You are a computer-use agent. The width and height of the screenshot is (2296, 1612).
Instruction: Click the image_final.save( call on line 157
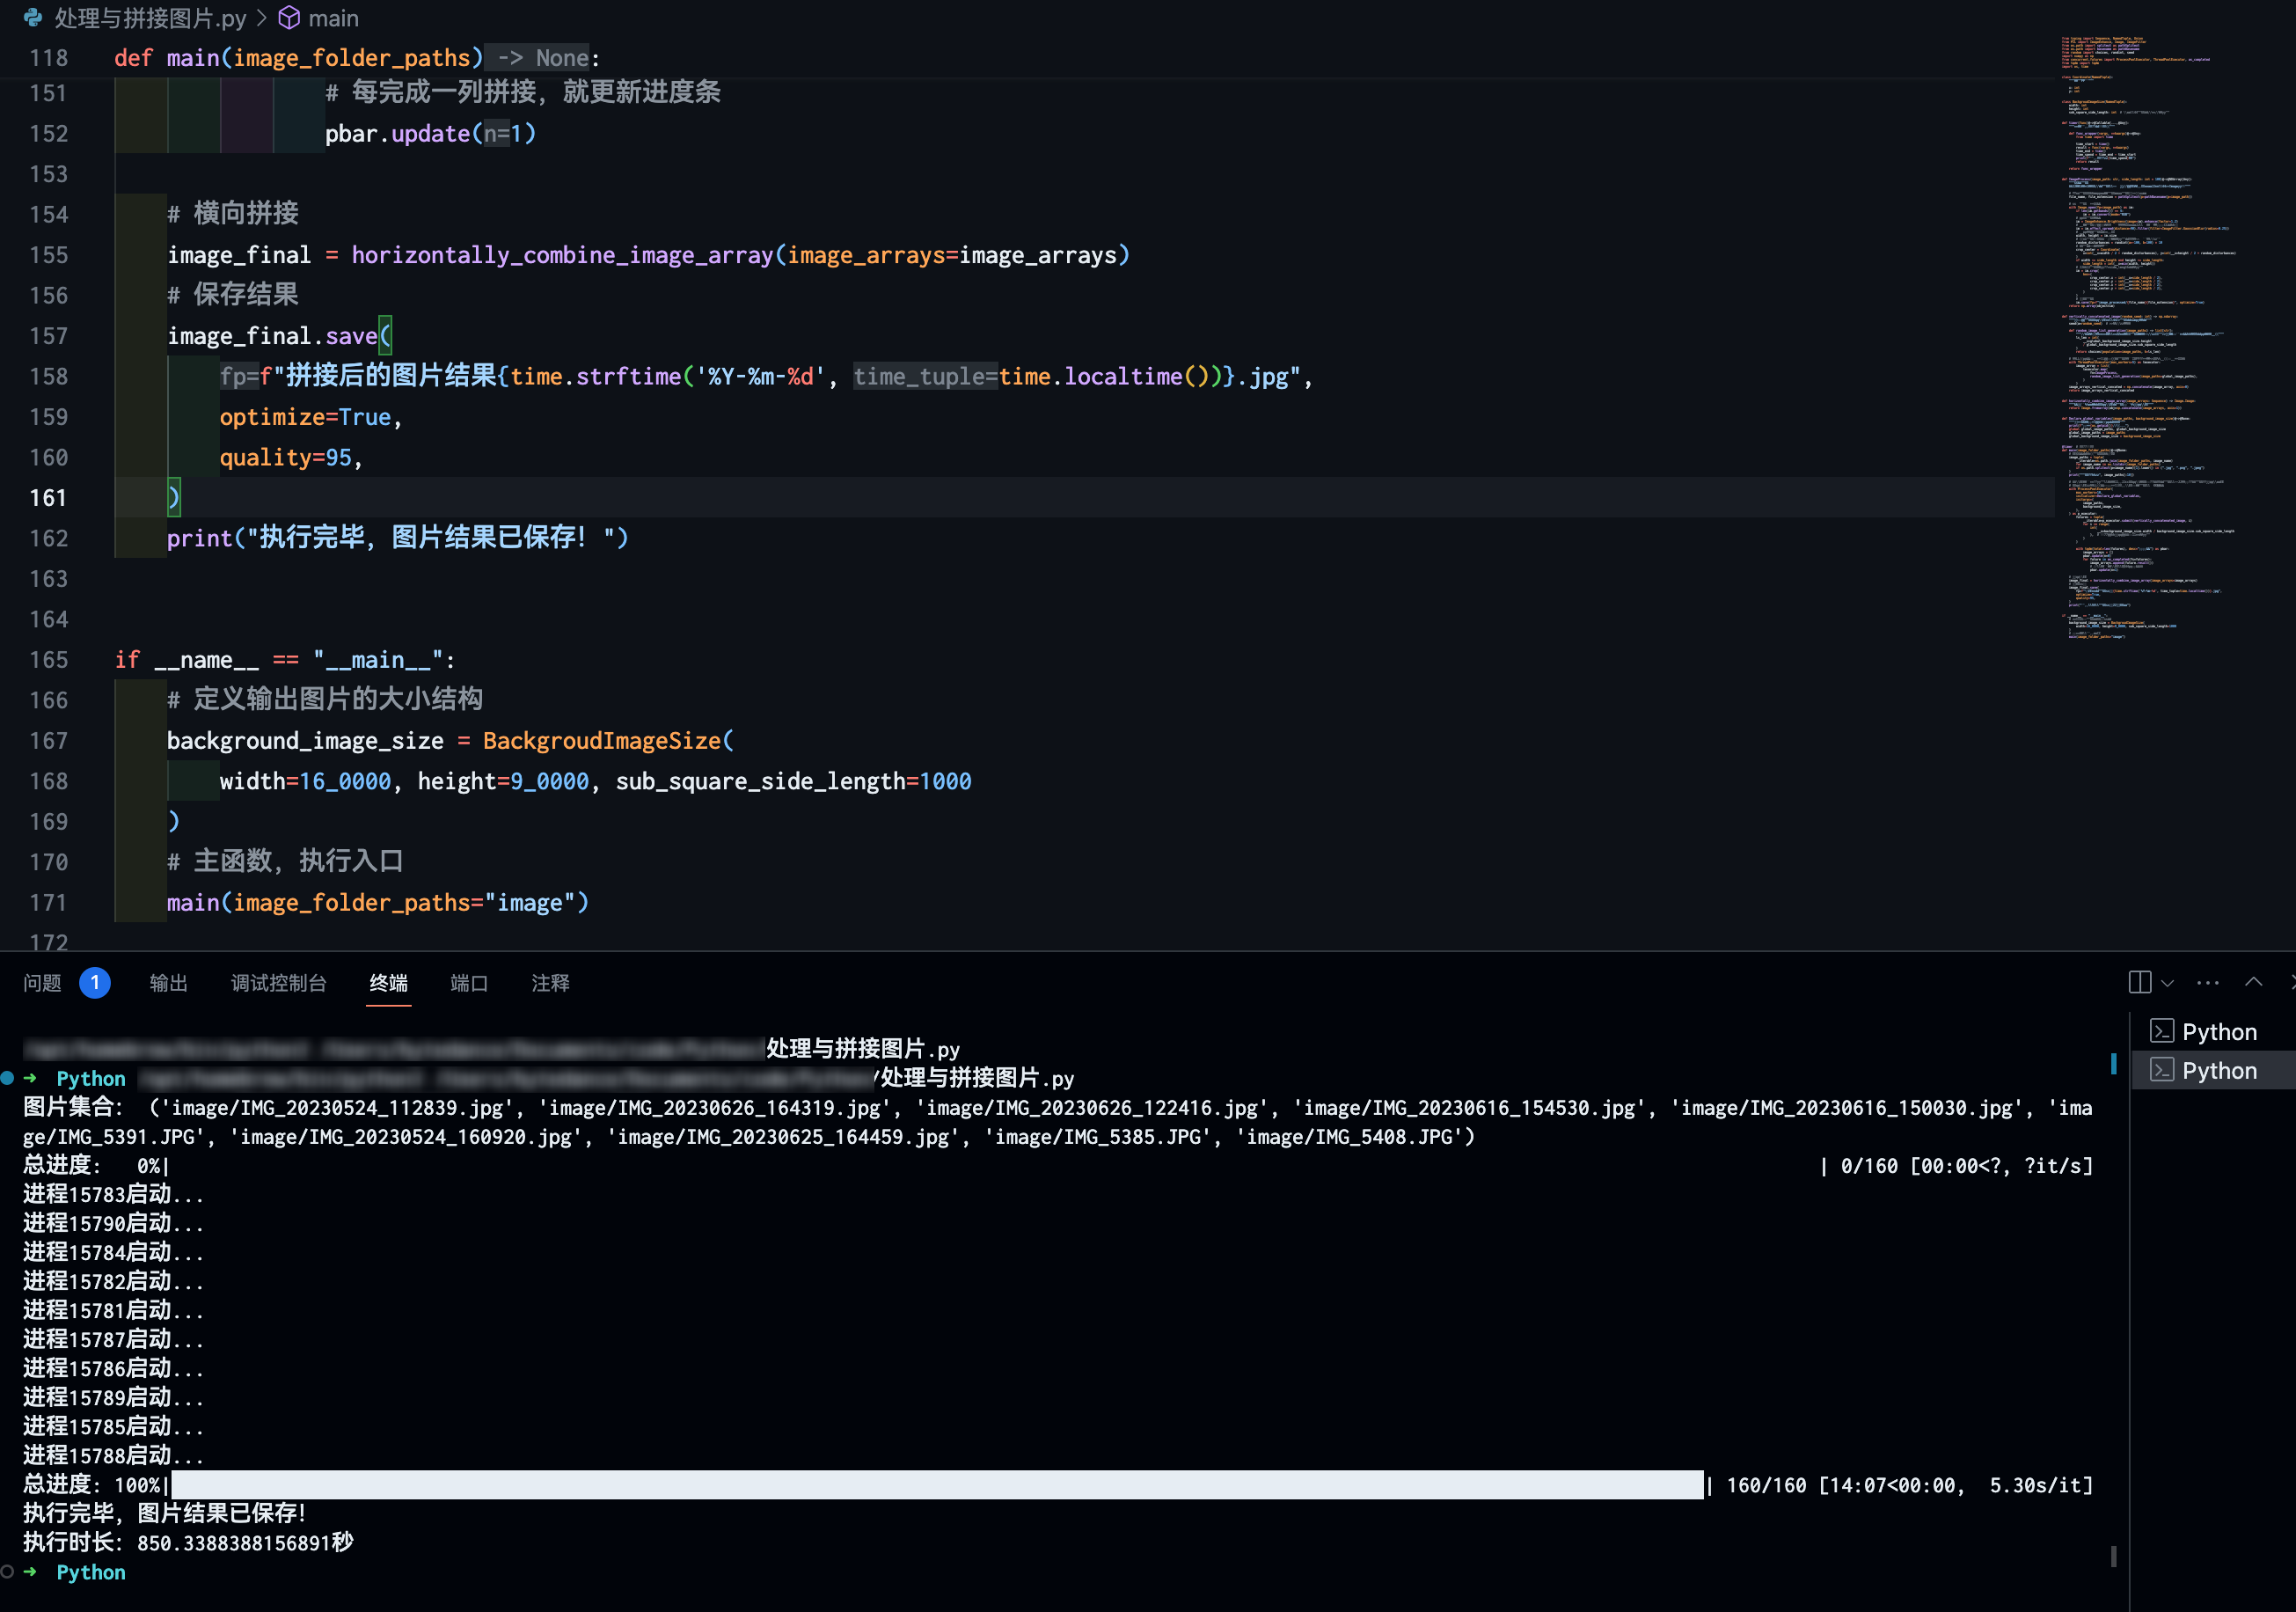click(x=279, y=336)
